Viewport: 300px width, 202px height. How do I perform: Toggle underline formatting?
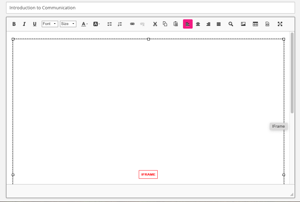coord(35,24)
